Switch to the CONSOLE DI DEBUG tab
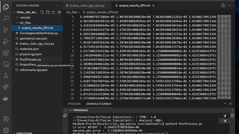Image resolution: width=239 pixels, height=134 pixels. (99, 104)
